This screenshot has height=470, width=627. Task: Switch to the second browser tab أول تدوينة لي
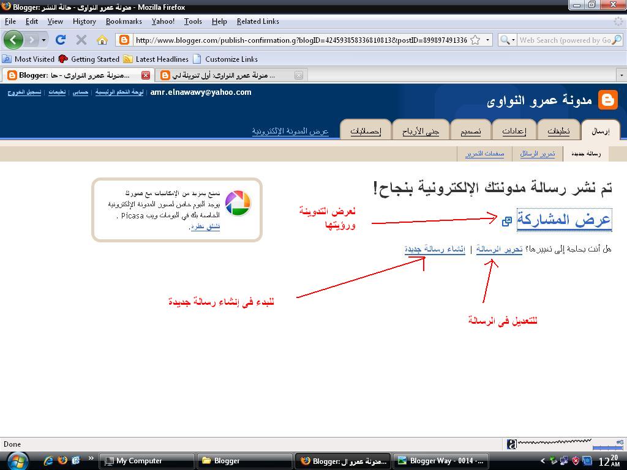(x=230, y=75)
